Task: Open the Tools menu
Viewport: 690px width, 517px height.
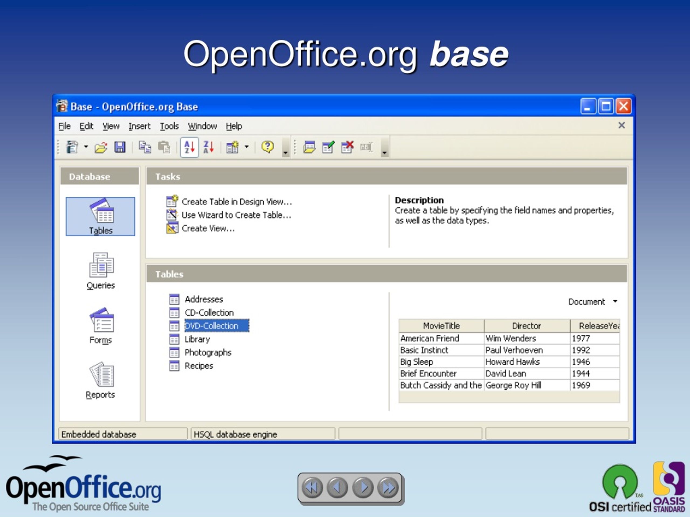Action: pyautogui.click(x=169, y=126)
